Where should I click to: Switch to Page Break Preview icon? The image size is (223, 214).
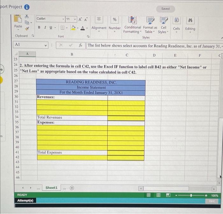(168, 195)
